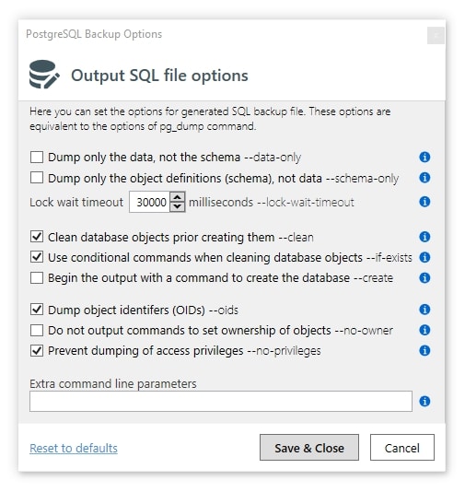Show info for the --clean option
This screenshot has width=465, height=492.
coord(424,237)
